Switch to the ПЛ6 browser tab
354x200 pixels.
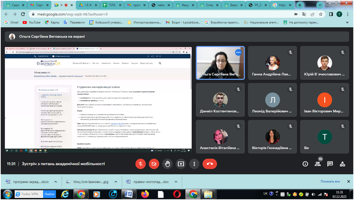pos(110,5)
